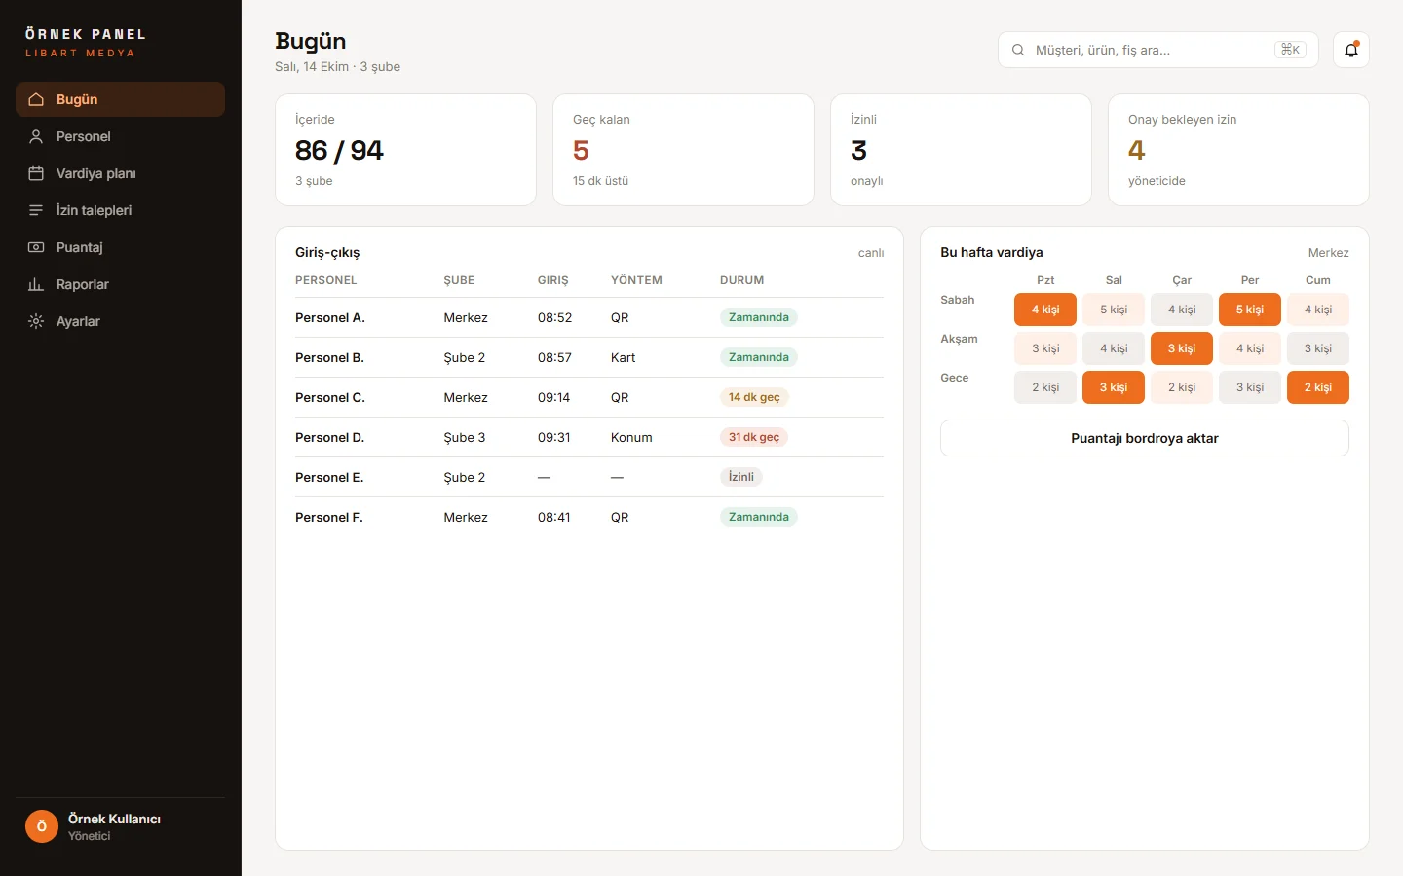The width and height of the screenshot is (1403, 876).
Task: Click the Ayarlar gear icon
Action: (36, 321)
